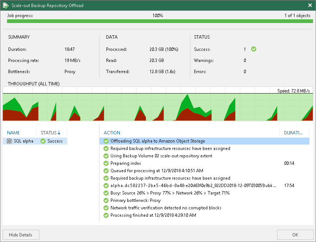
Task: Select the alpha.dc582237 .vbk file entry
Action: pos(193,186)
